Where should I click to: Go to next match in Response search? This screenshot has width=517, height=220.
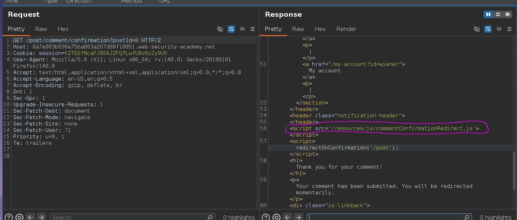(x=298, y=217)
